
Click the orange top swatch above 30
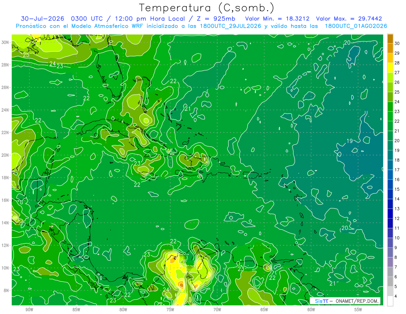[x=390, y=39]
